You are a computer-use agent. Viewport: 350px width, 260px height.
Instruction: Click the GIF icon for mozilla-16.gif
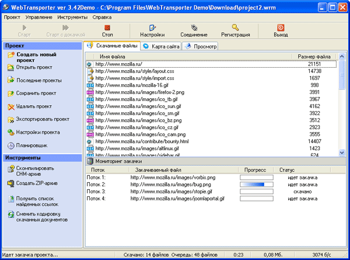90,85
